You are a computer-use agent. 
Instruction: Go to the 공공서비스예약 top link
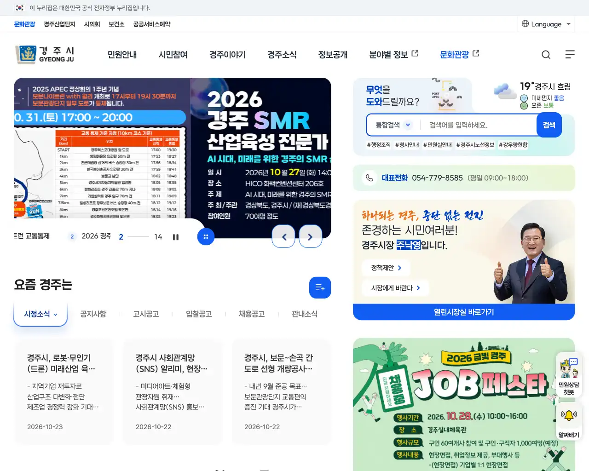(152, 24)
